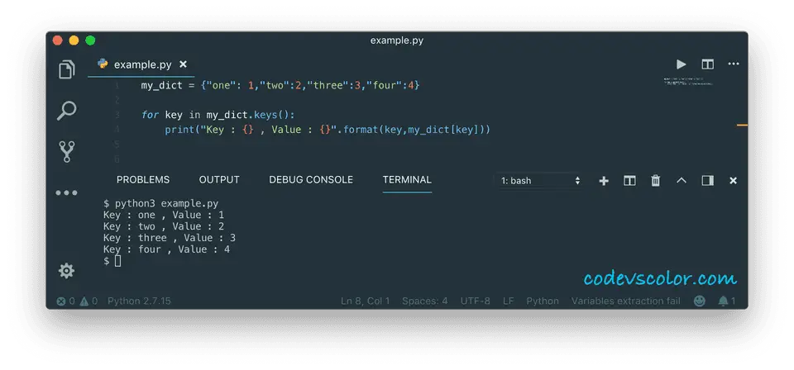Viewport: 794px width, 370px height.
Task: Maximize the panel with up chevron
Action: coord(682,180)
